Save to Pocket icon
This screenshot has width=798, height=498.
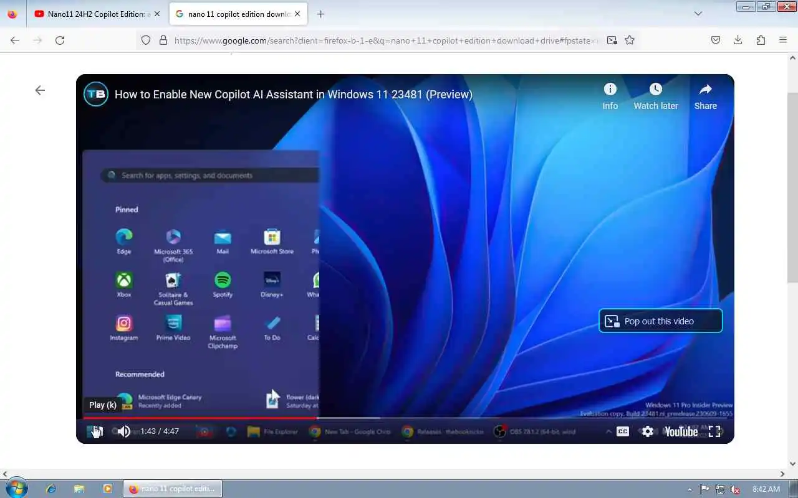tap(716, 40)
